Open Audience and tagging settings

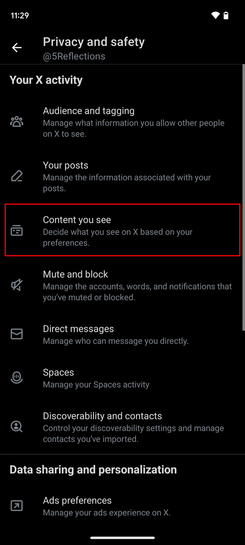point(133,122)
